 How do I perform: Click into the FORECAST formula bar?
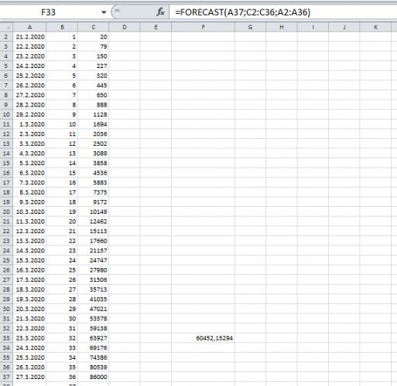[x=283, y=12]
